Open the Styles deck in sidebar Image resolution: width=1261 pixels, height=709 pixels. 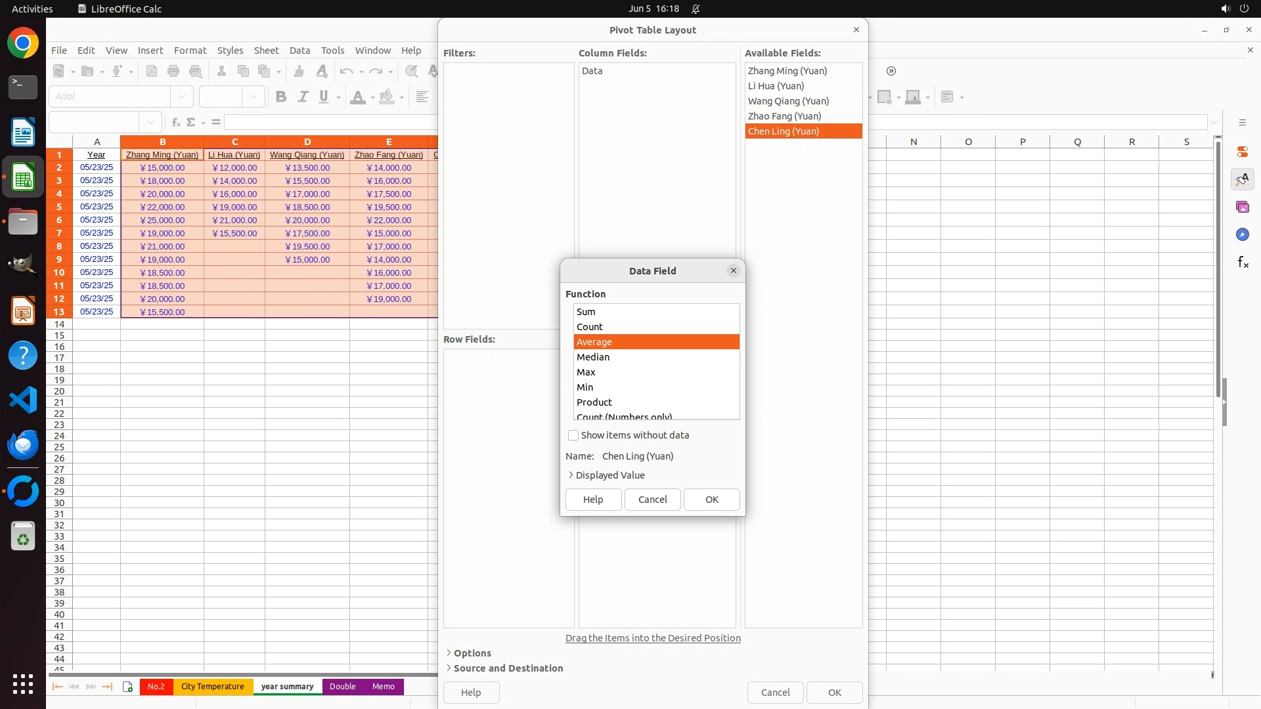click(x=1242, y=179)
